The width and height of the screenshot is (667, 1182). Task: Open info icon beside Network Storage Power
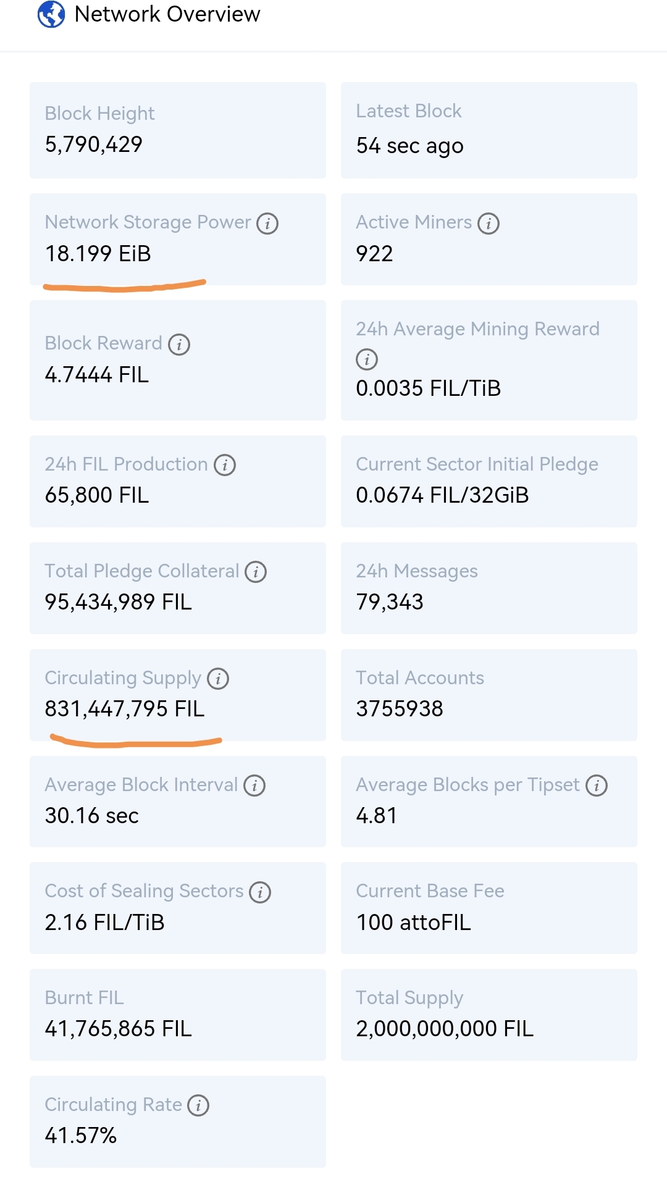click(267, 224)
